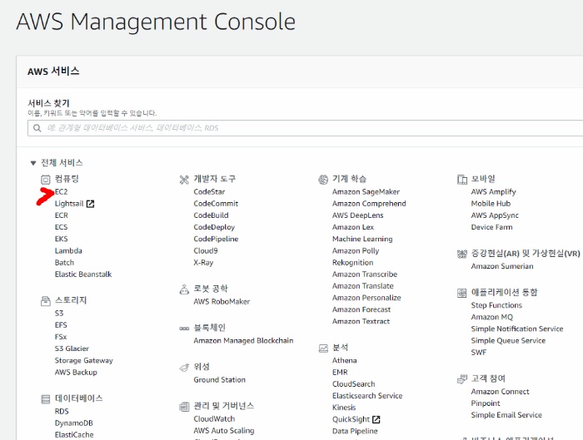583x440 pixels.
Task: Click the 기계 학습 machine learning icon
Action: click(323, 180)
